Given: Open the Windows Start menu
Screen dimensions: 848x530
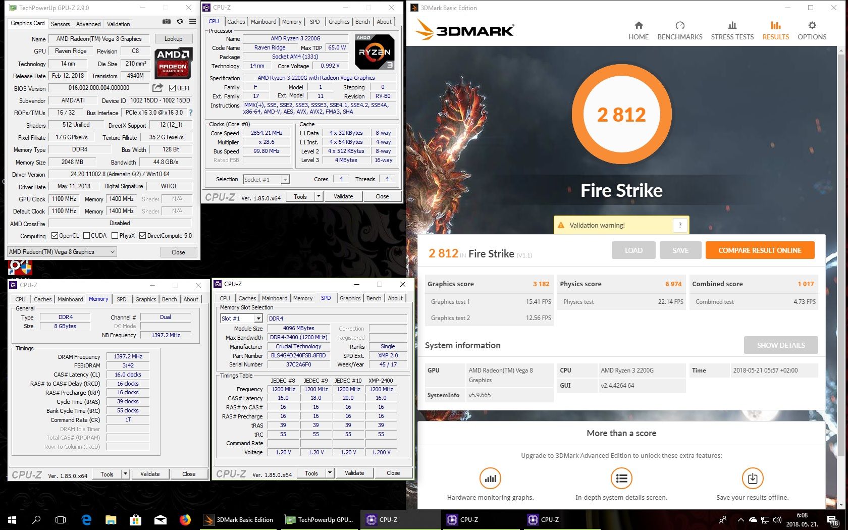Looking at the screenshot, I should (x=12, y=519).
